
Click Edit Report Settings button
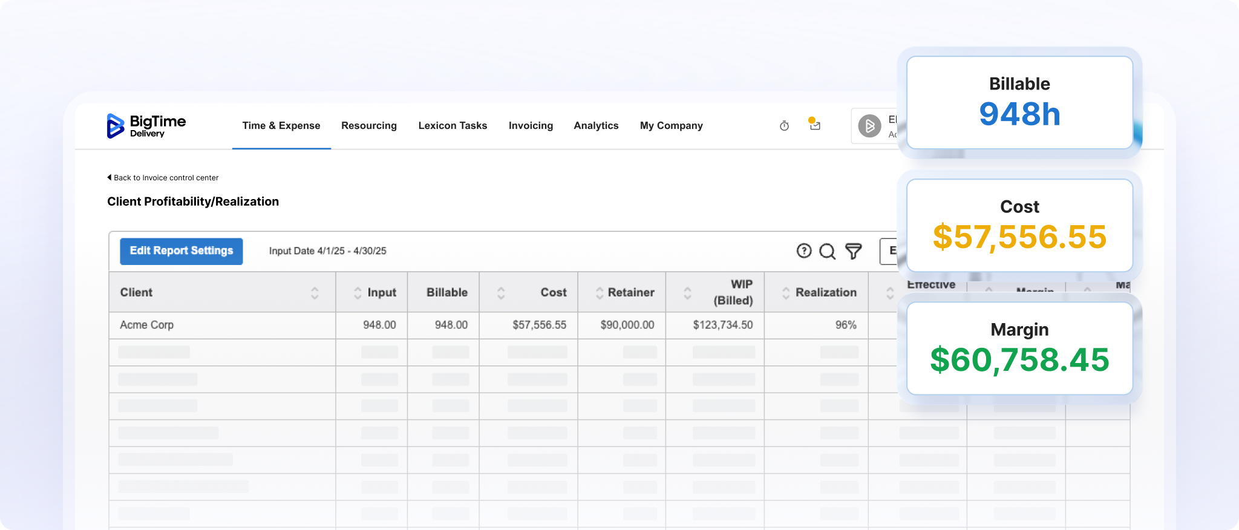pyautogui.click(x=181, y=251)
